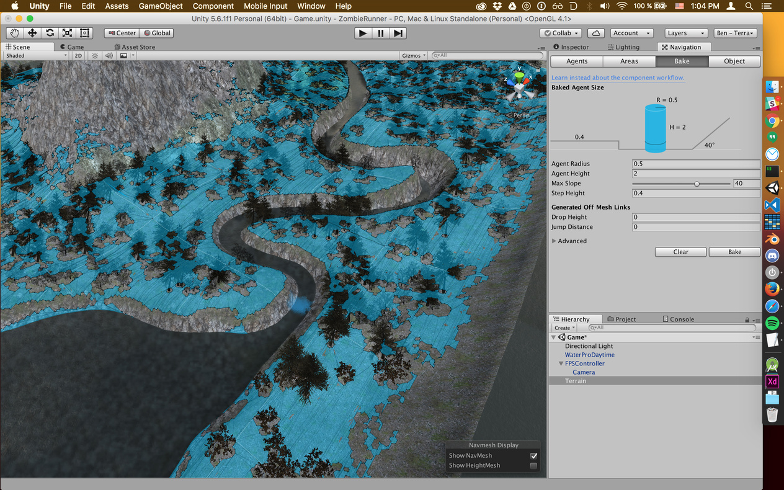Open the Shaded draw mode dropdown
The image size is (784, 490).
click(35, 55)
